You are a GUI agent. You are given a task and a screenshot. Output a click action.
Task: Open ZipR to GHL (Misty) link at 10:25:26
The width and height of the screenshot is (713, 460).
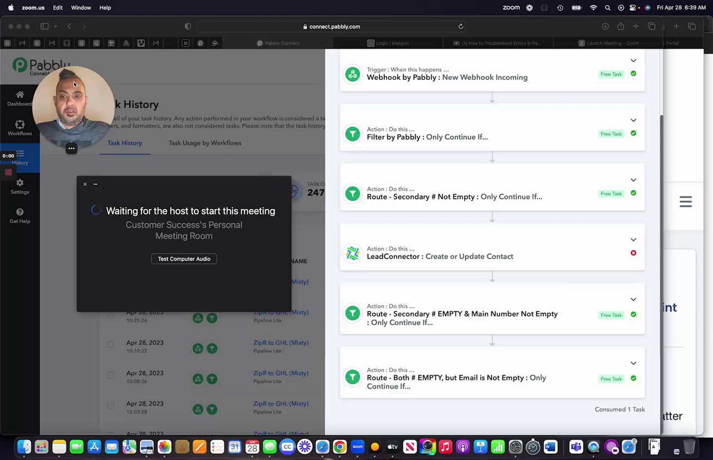[281, 312]
